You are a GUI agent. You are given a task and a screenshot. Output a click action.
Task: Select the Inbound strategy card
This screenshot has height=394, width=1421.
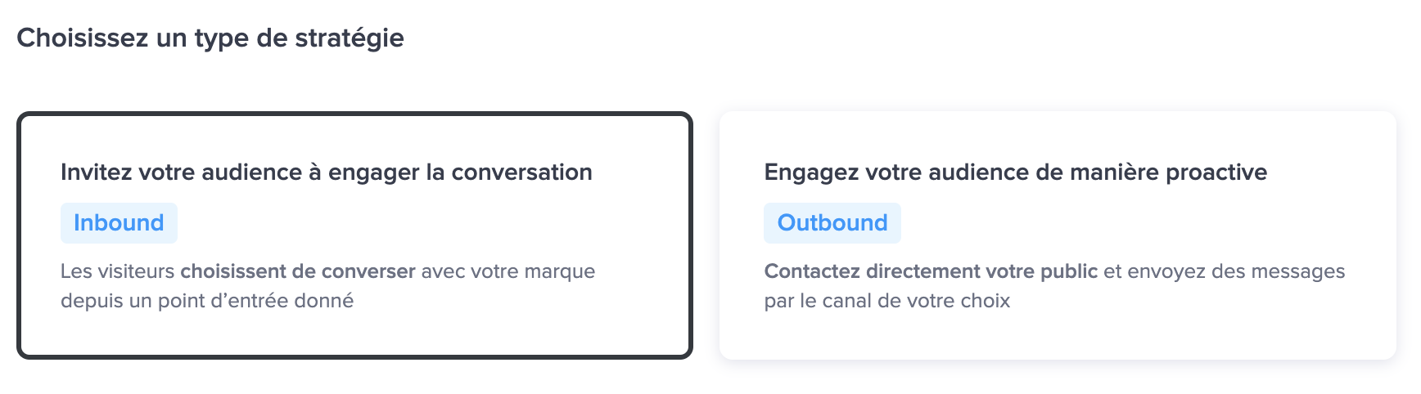[354, 235]
